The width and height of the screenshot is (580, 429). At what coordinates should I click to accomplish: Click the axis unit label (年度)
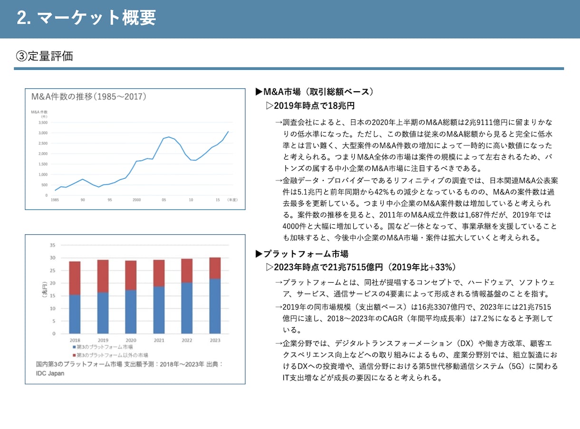point(232,200)
